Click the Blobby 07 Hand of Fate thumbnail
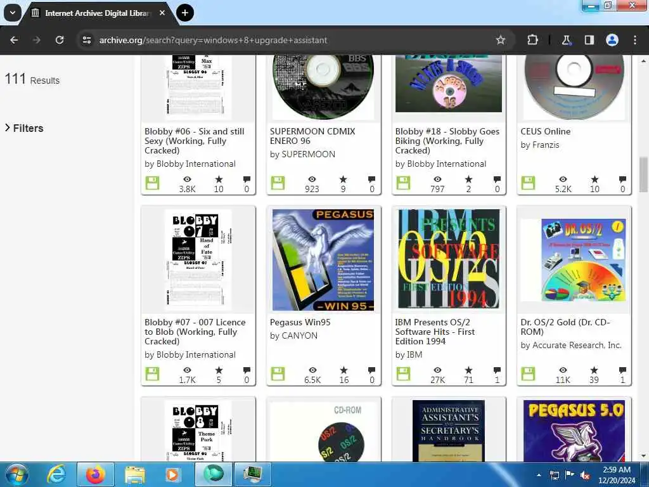The width and height of the screenshot is (649, 487). click(x=198, y=259)
